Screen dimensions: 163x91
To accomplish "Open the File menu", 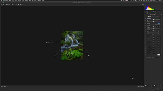I will click(10, 1).
